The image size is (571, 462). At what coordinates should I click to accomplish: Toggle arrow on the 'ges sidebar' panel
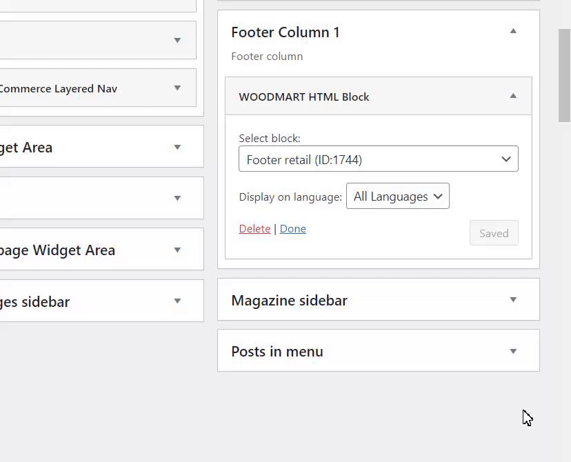tap(177, 301)
